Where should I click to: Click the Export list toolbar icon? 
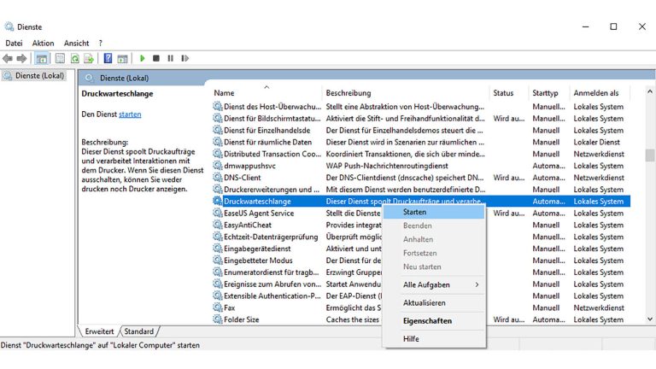89,58
